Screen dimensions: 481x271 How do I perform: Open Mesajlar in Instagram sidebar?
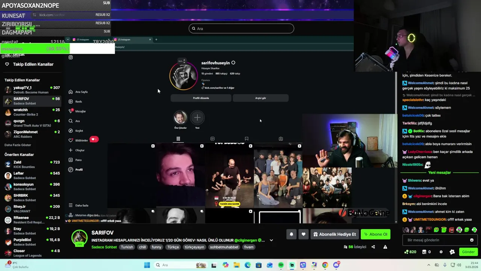pos(77,111)
